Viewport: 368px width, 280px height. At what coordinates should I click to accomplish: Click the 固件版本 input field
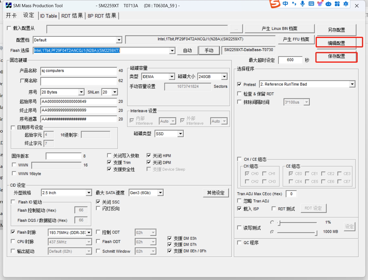tap(64, 156)
